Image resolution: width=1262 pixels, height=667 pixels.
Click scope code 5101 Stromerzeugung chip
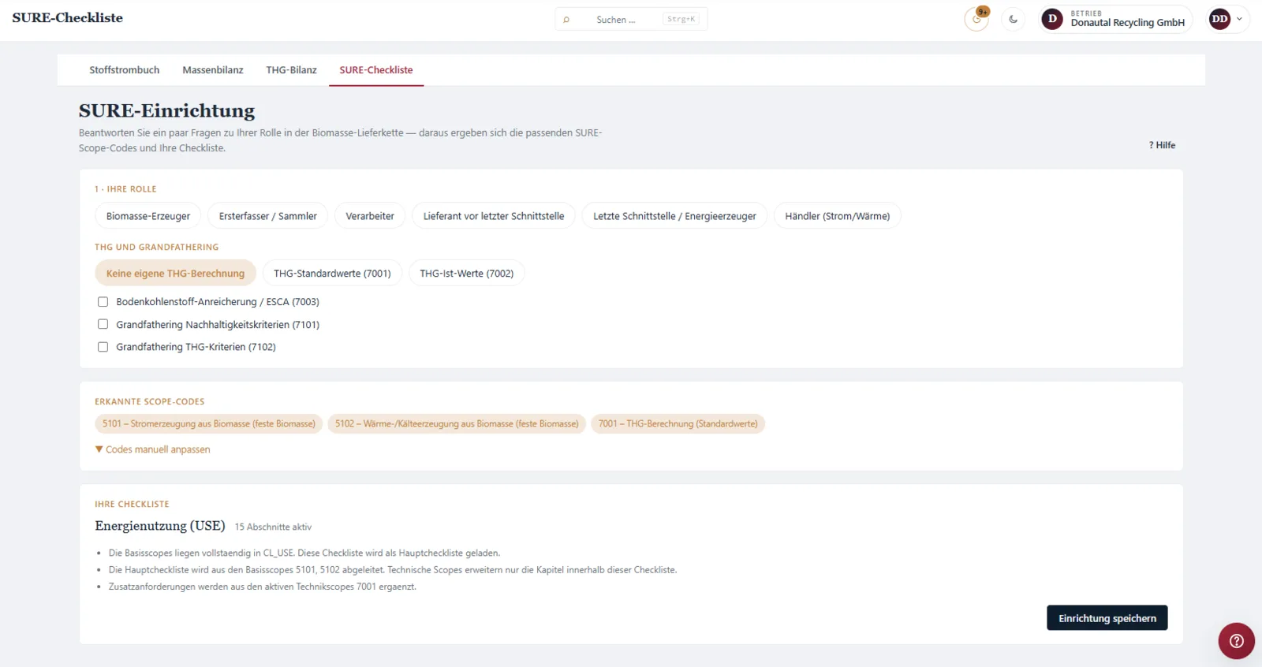(209, 424)
